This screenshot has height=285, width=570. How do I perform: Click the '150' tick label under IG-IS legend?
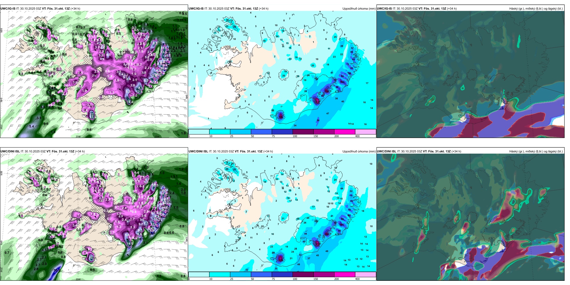tap(316, 136)
